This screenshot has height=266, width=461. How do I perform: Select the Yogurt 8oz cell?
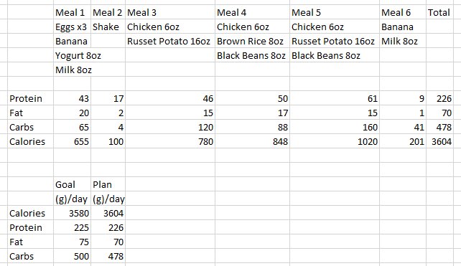(x=72, y=55)
